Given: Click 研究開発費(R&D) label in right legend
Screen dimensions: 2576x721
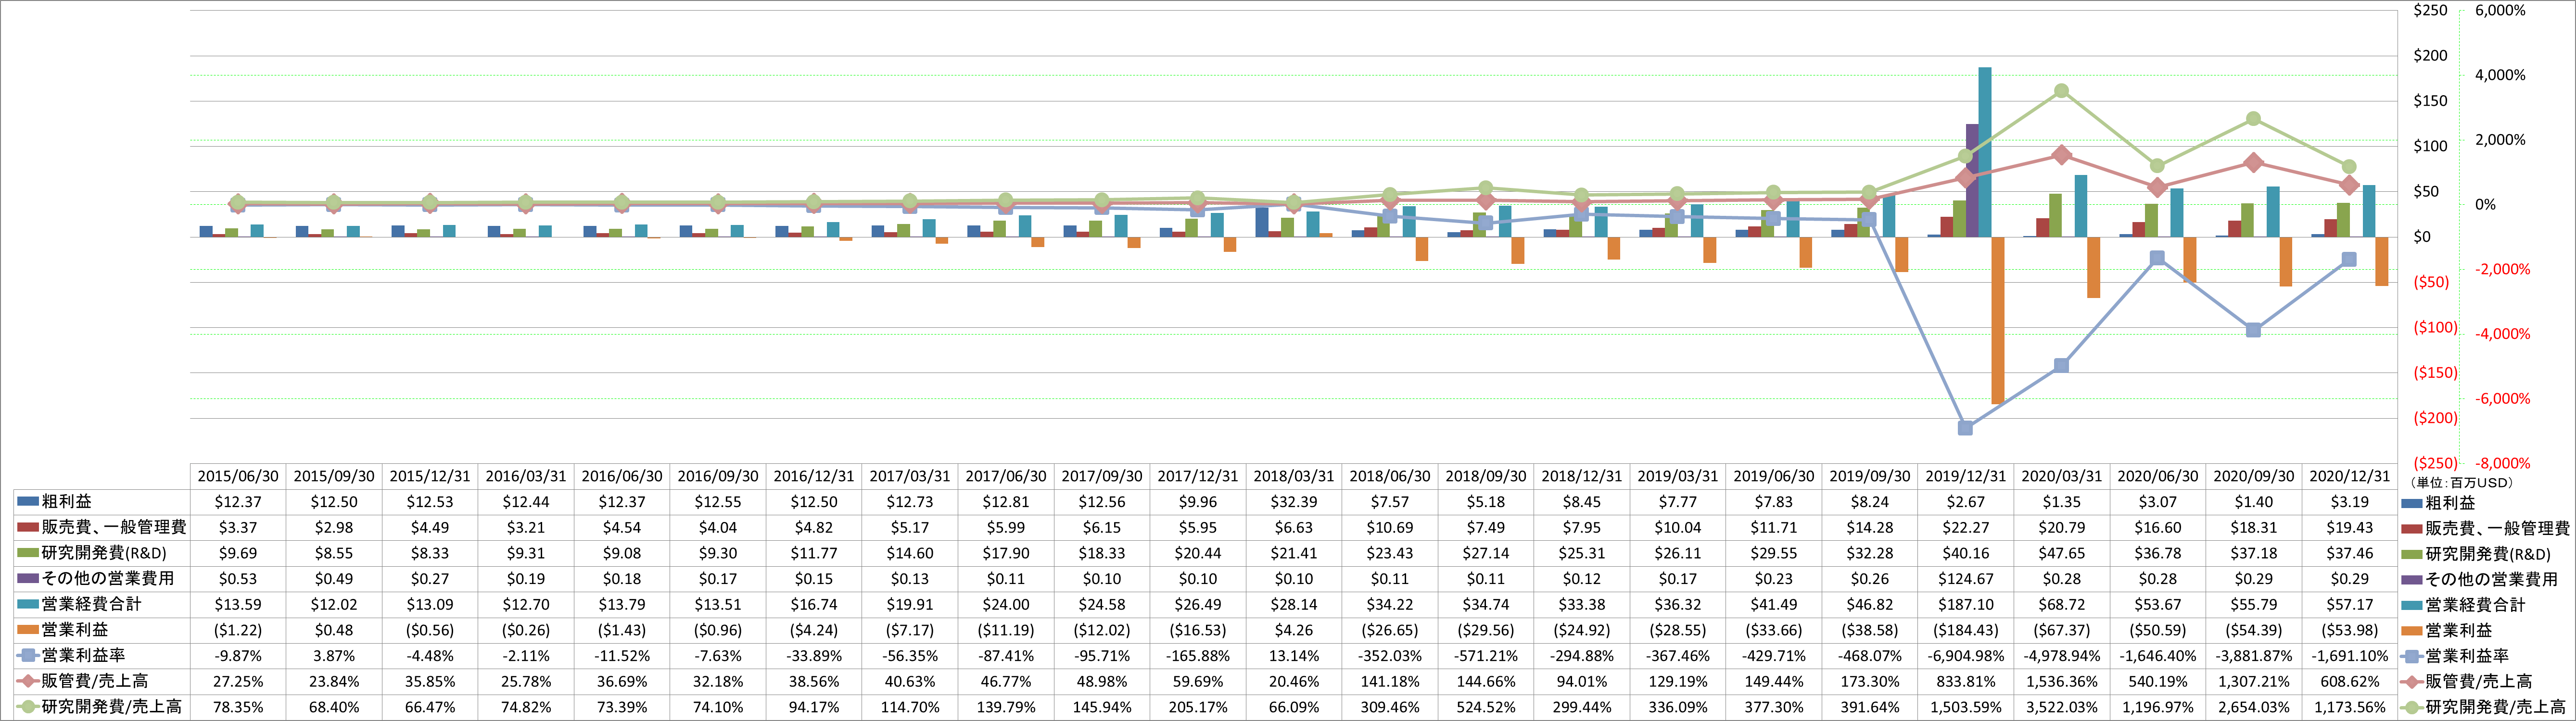Looking at the screenshot, I should (x=2488, y=554).
